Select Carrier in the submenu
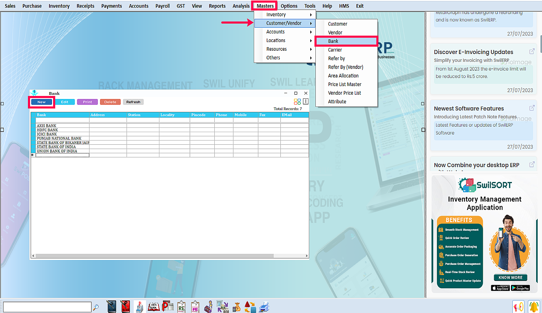542x313 pixels. (347, 50)
